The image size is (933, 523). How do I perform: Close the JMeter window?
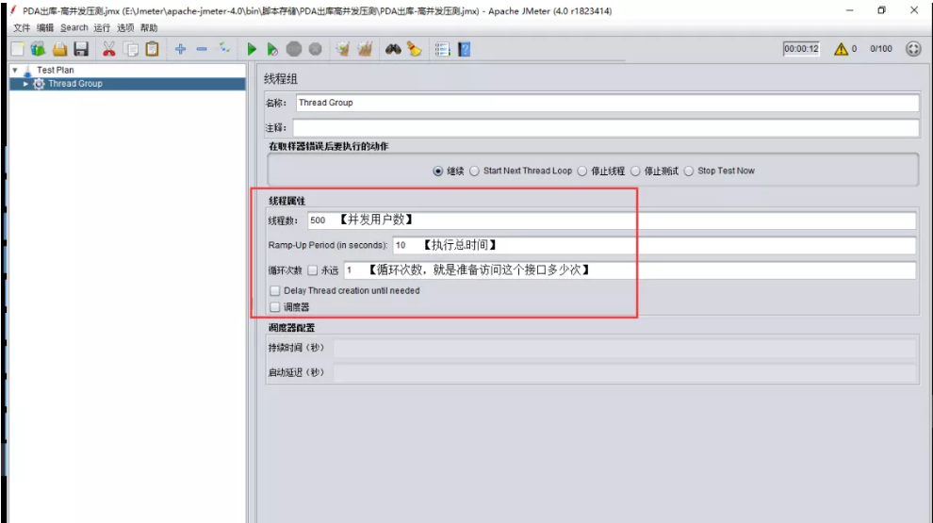coord(914,10)
